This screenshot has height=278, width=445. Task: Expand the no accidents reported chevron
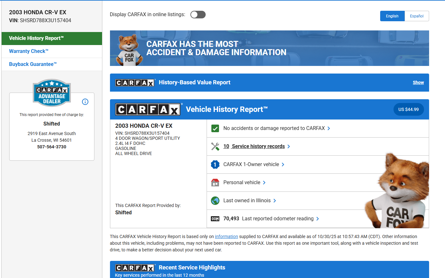(329, 128)
